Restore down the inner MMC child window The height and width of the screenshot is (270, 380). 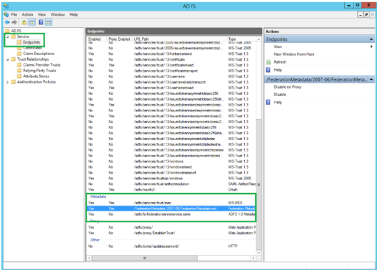pyautogui.click(x=366, y=15)
